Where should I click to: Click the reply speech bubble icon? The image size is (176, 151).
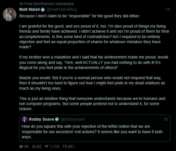[21, 146]
